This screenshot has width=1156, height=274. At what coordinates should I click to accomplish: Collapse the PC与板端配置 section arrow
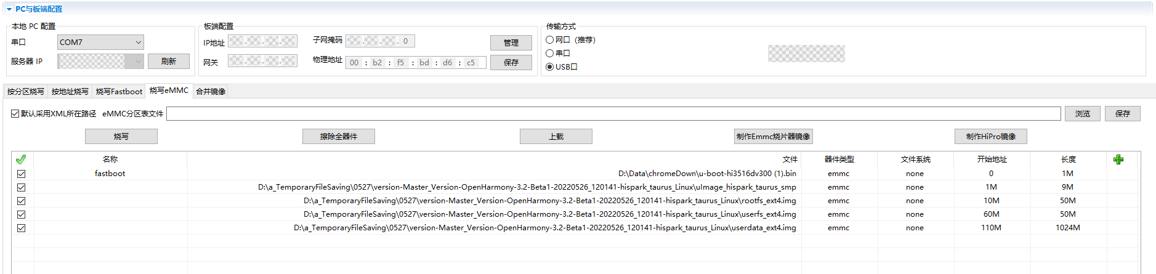coord(9,9)
